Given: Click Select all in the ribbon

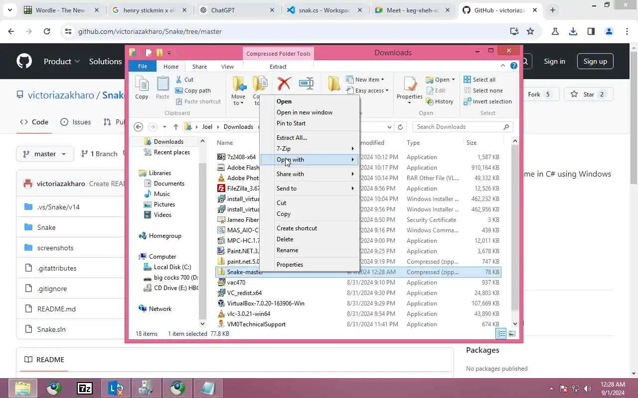Looking at the screenshot, I should pyautogui.click(x=479, y=80).
